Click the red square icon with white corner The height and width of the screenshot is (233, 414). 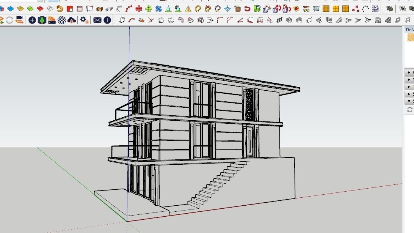(70, 9)
